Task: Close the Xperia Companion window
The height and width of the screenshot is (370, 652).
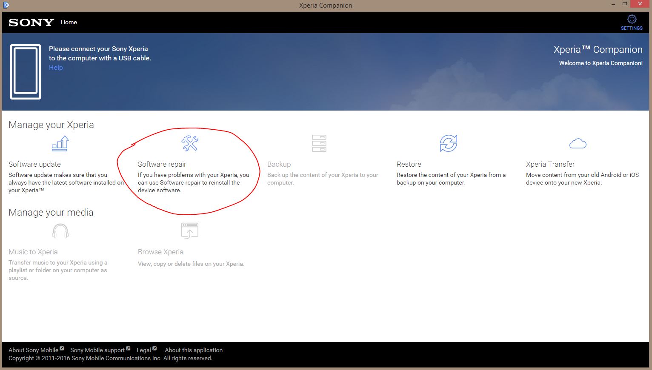Action: [x=640, y=4]
